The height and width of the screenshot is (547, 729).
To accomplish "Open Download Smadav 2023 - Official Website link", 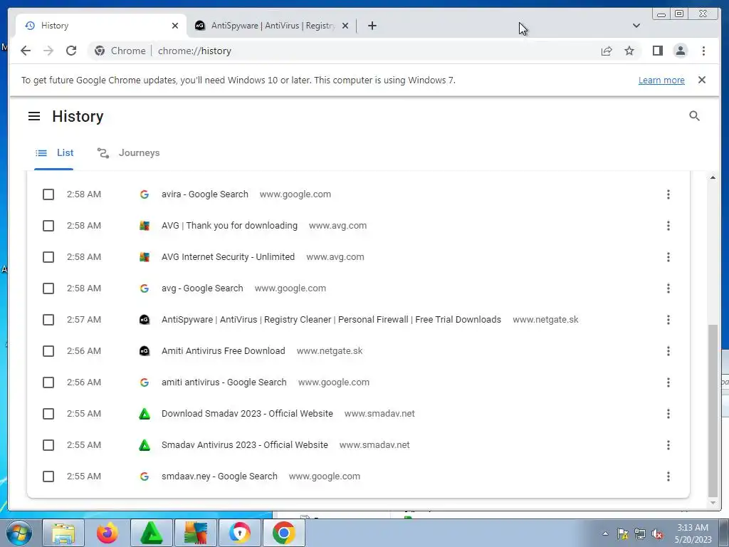I will pos(247,414).
